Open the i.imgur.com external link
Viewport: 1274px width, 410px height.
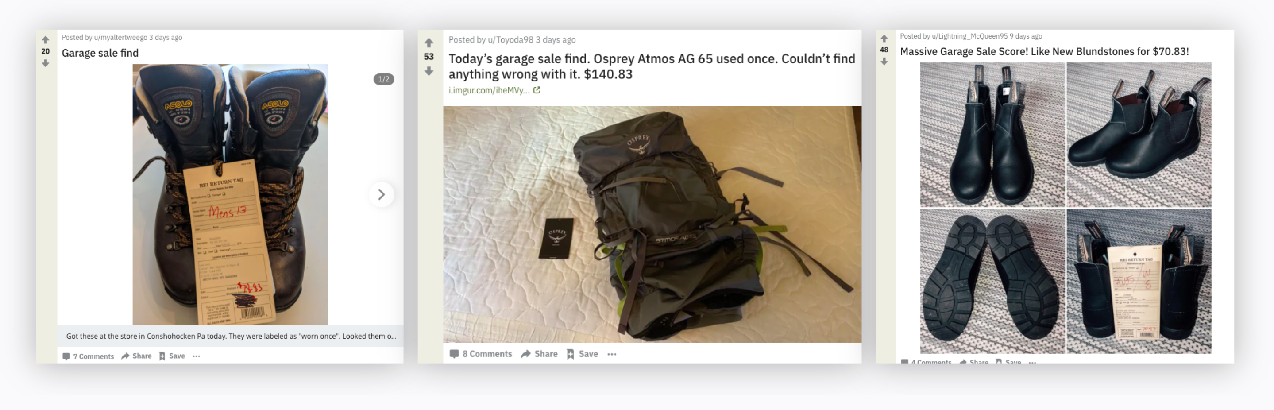click(x=494, y=90)
